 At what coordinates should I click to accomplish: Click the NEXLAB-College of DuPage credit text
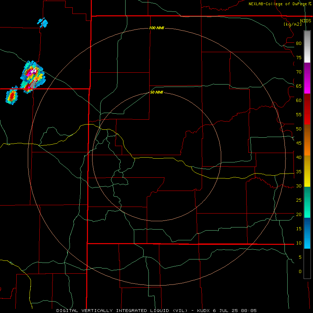point(278,4)
